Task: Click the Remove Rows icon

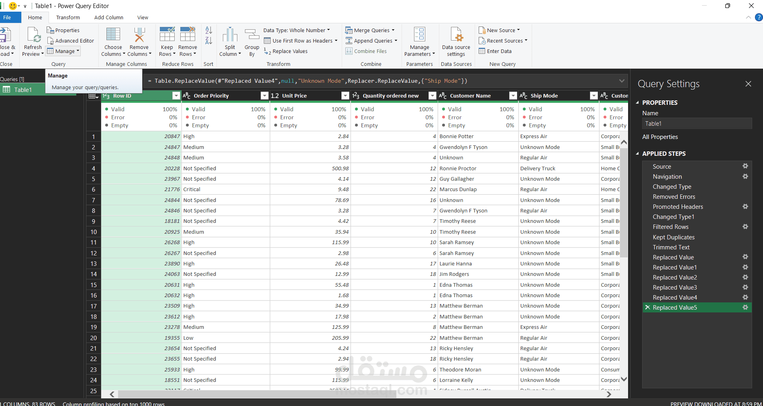Action: 188,35
